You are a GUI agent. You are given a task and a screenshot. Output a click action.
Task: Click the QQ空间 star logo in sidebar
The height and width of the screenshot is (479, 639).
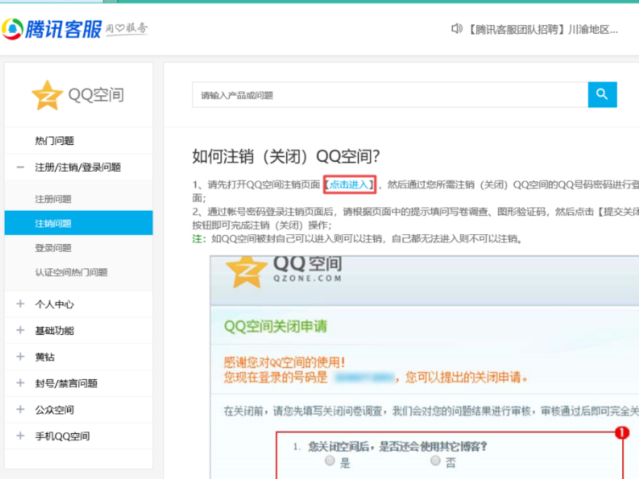(47, 95)
